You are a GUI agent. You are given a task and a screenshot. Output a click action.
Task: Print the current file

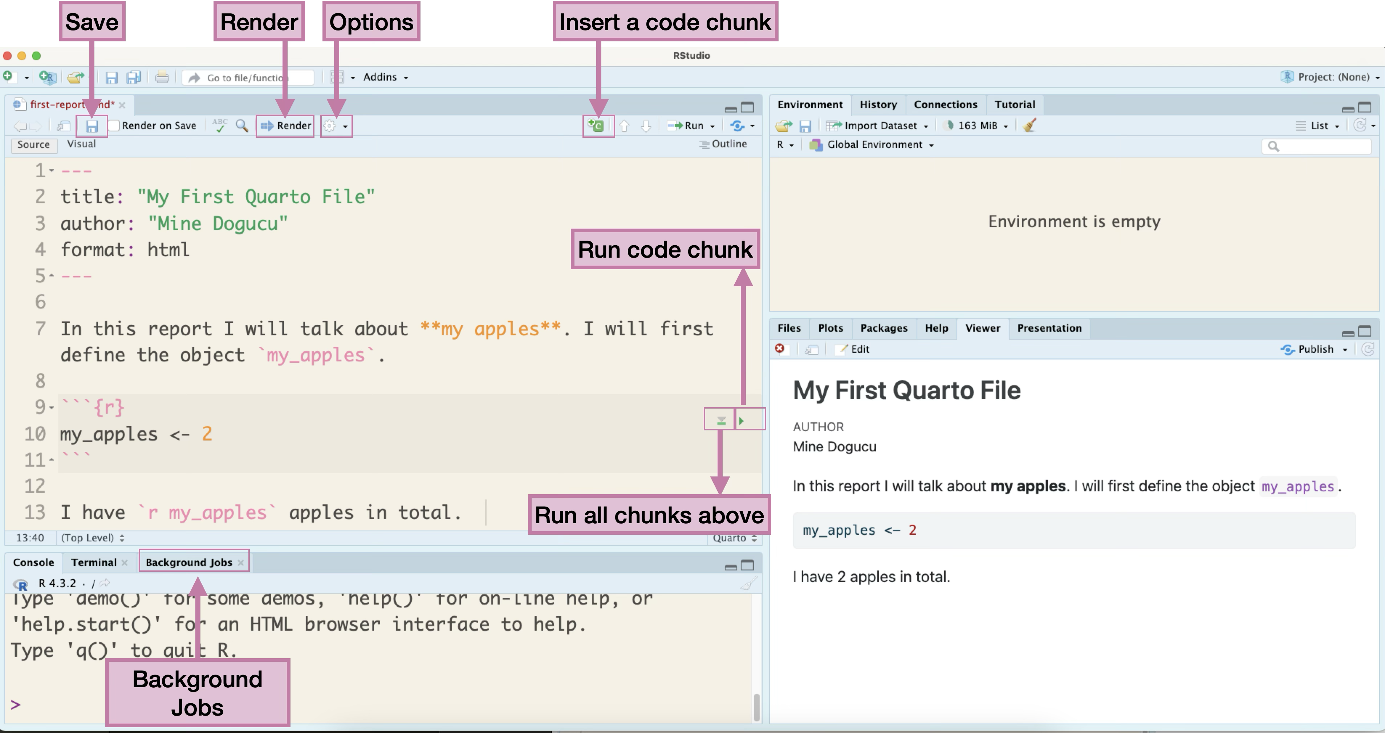click(x=162, y=77)
